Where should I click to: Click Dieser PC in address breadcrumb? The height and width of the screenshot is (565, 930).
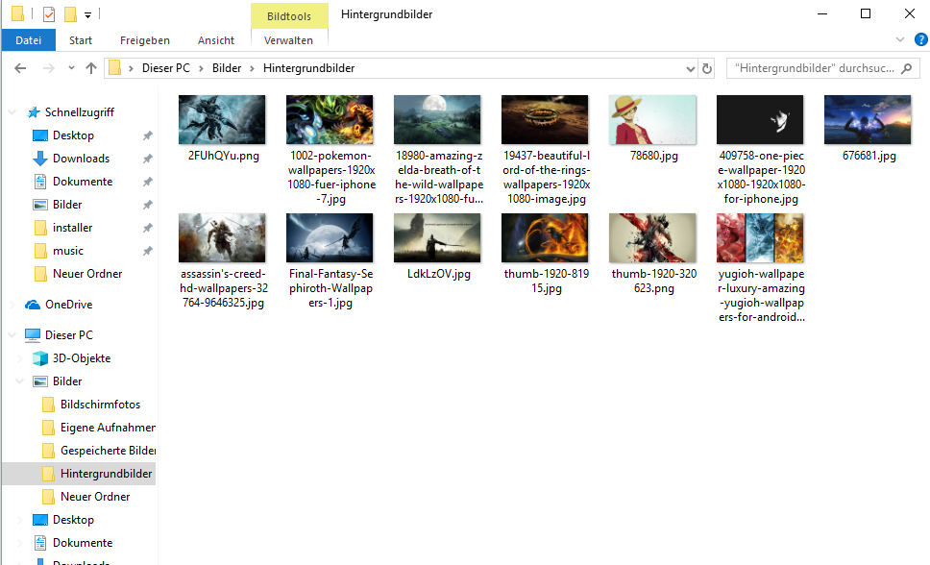tap(166, 68)
